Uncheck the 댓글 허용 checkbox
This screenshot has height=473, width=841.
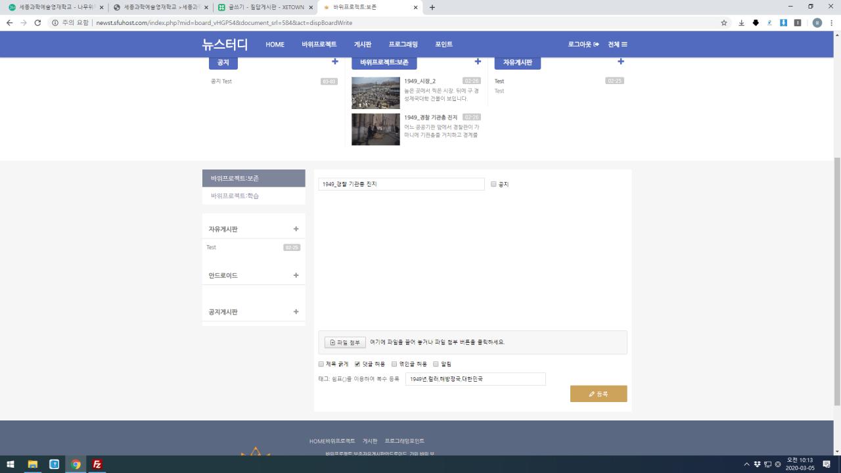coord(357,364)
